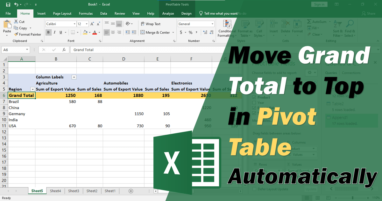Open the Formulas ribbon tab

pos(85,13)
